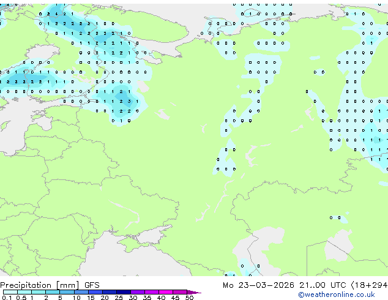Image resolution: width=388 pixels, height=300 pixels.
Task: Pick the legend swatch between 2 and 5
Action: coord(53,292)
